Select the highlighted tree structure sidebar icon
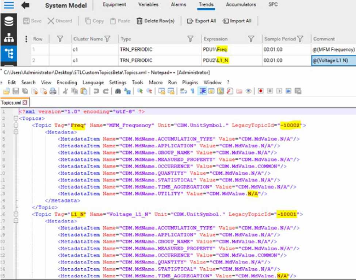The image size is (356, 280). [9, 54]
